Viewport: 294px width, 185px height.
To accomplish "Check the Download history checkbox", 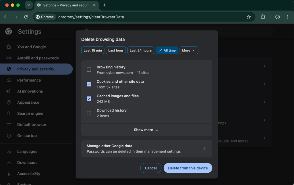I will [89, 113].
